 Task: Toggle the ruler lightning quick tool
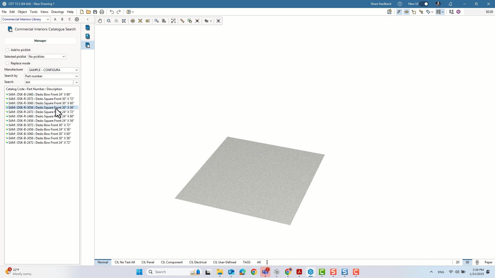[421, 12]
